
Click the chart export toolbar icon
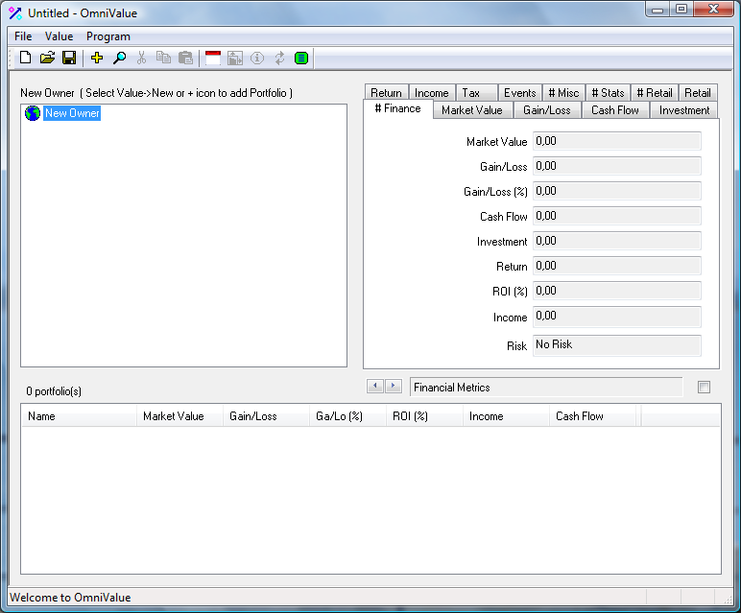tap(235, 59)
